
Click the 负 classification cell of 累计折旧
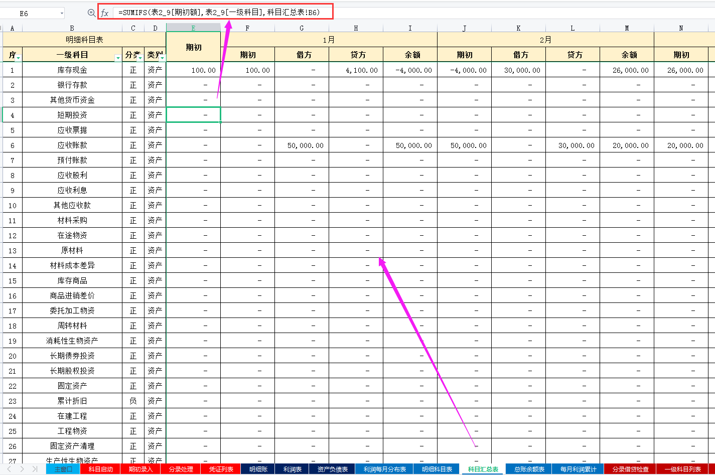133,401
